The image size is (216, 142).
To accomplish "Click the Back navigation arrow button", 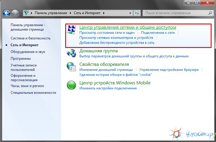I will pos(7,13).
